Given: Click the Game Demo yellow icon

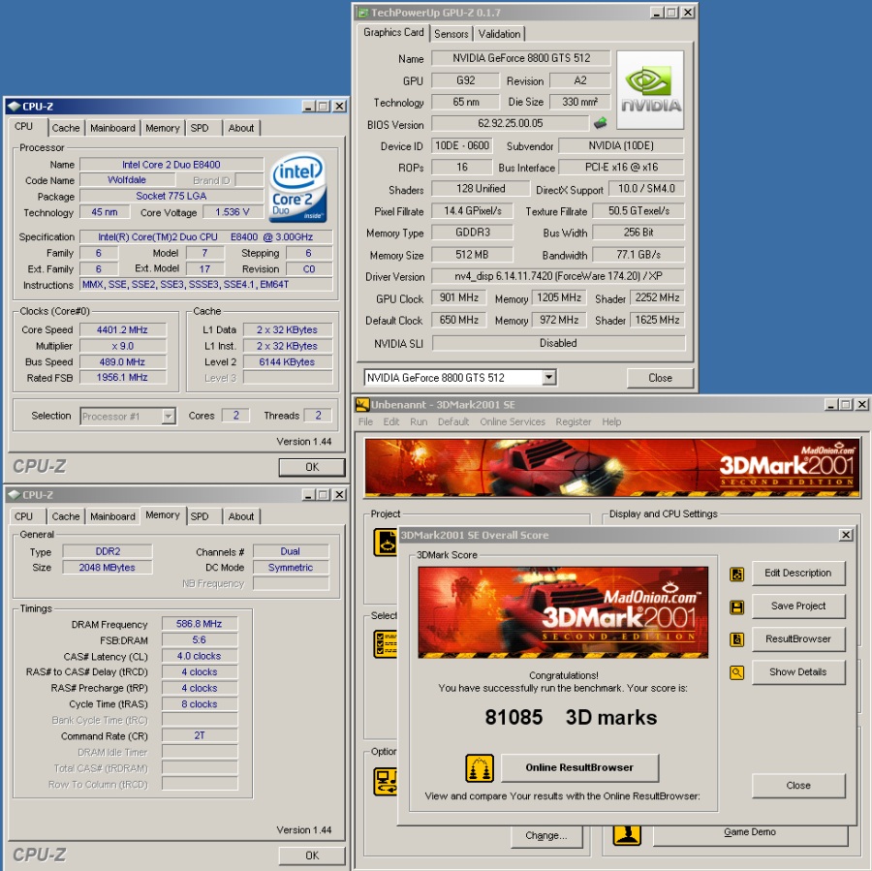Looking at the screenshot, I should click(x=627, y=835).
